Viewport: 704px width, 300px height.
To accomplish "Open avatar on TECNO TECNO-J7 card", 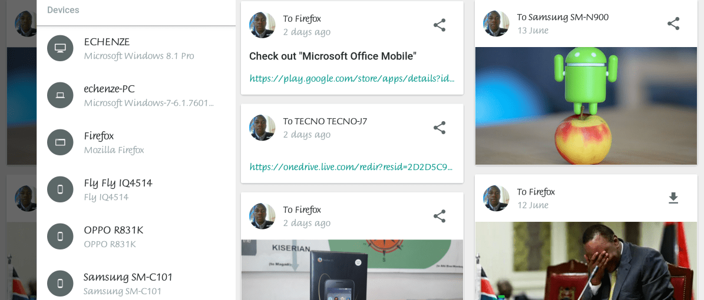I will click(262, 128).
